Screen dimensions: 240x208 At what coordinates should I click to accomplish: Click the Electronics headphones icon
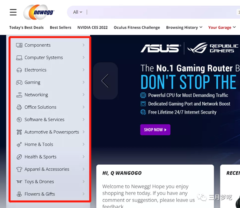point(19,70)
